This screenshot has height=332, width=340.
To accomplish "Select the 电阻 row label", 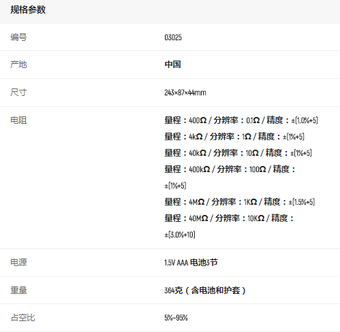I will (18, 120).
